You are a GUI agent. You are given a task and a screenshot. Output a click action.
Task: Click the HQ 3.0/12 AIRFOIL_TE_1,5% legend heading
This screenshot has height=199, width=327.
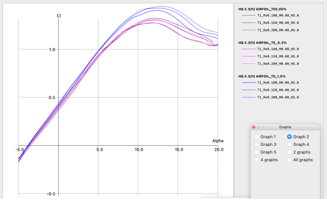click(x=262, y=76)
